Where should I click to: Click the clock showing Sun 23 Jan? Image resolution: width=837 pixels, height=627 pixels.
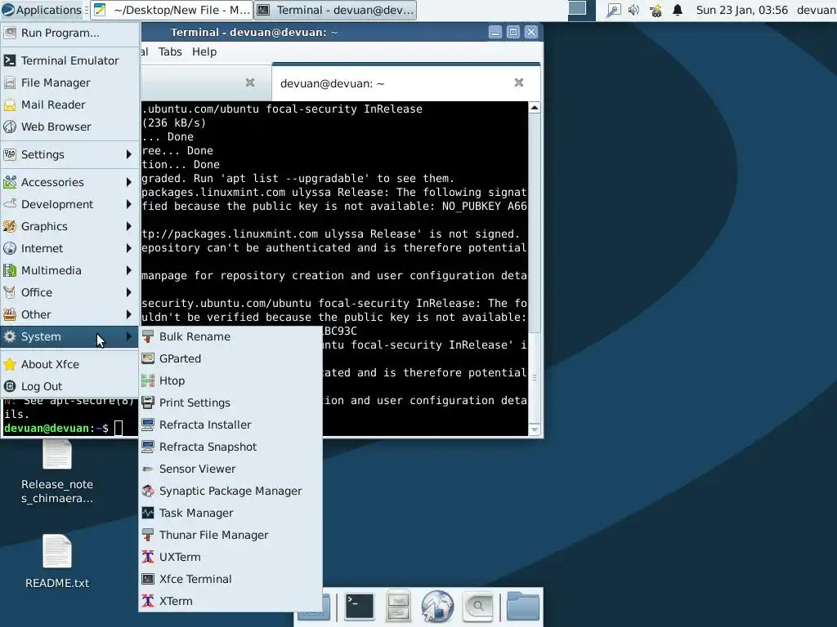[x=742, y=10]
